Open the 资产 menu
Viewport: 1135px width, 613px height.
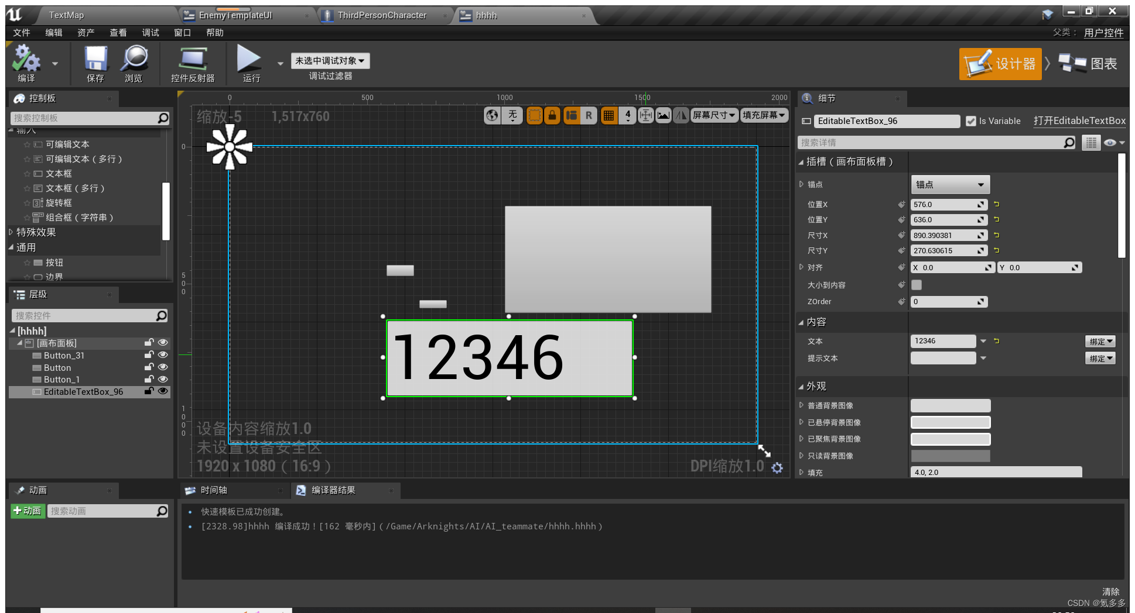coord(86,33)
